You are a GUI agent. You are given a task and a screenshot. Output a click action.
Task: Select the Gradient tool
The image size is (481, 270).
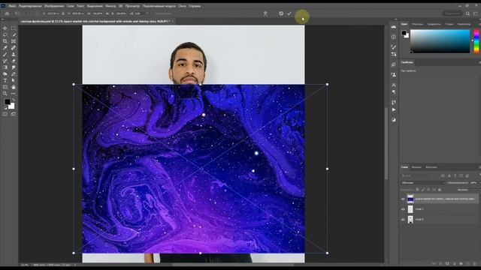5,67
